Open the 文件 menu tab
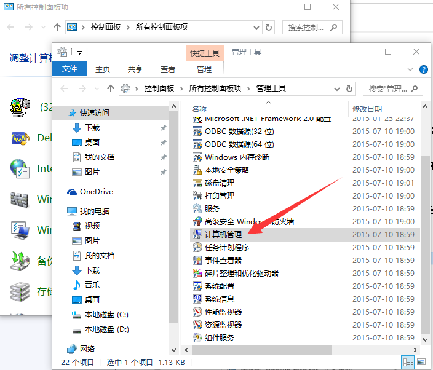The image size is (433, 370). 70,69
